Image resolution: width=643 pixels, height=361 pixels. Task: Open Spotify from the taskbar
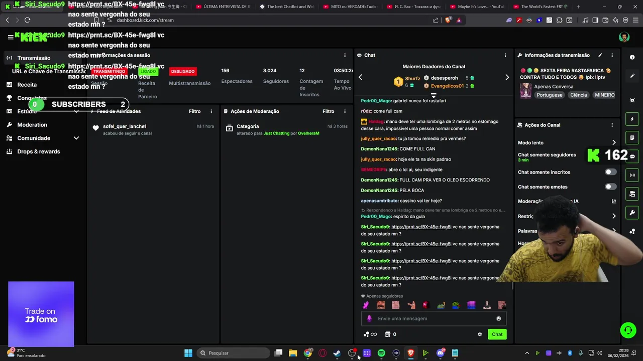click(381, 353)
